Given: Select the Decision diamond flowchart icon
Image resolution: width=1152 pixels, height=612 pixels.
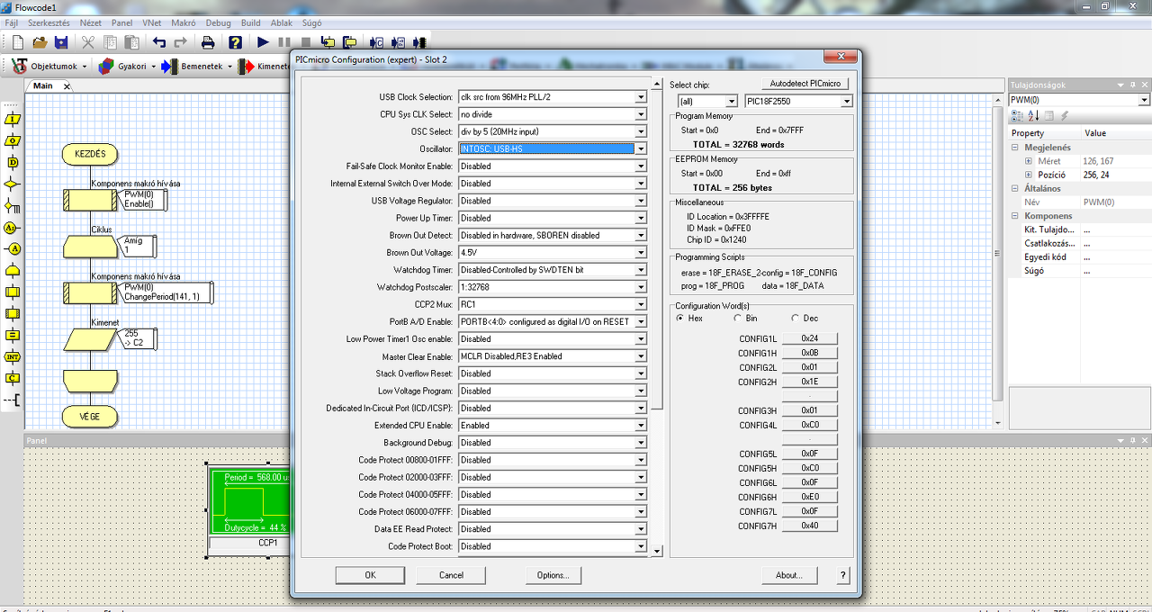Looking at the screenshot, I should tap(13, 184).
